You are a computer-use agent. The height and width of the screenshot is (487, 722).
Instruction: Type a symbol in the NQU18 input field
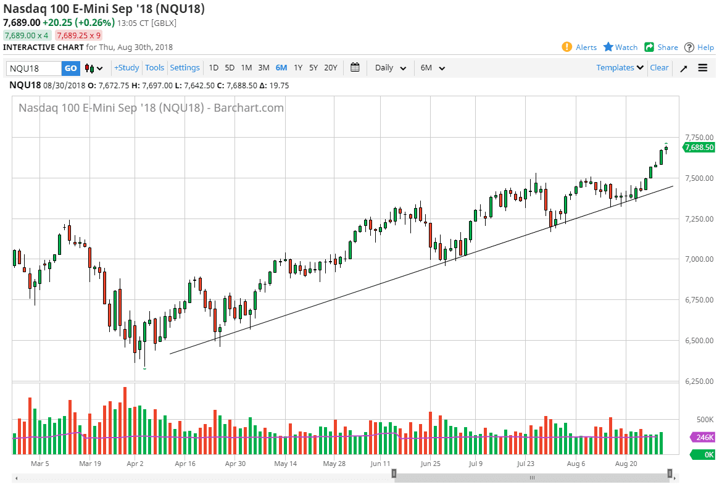coord(33,68)
